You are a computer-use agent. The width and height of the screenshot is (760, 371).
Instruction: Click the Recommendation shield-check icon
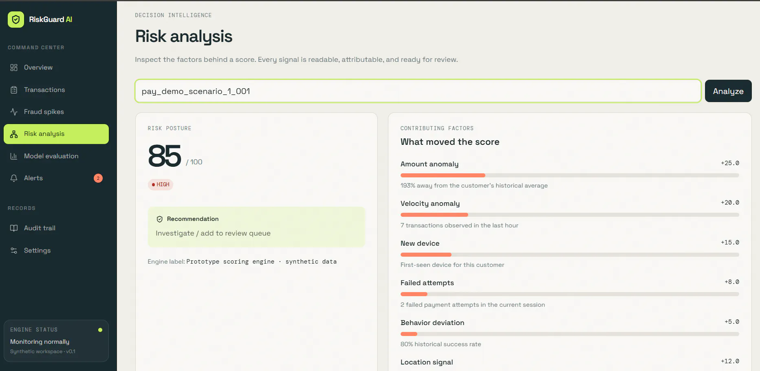[x=160, y=219]
